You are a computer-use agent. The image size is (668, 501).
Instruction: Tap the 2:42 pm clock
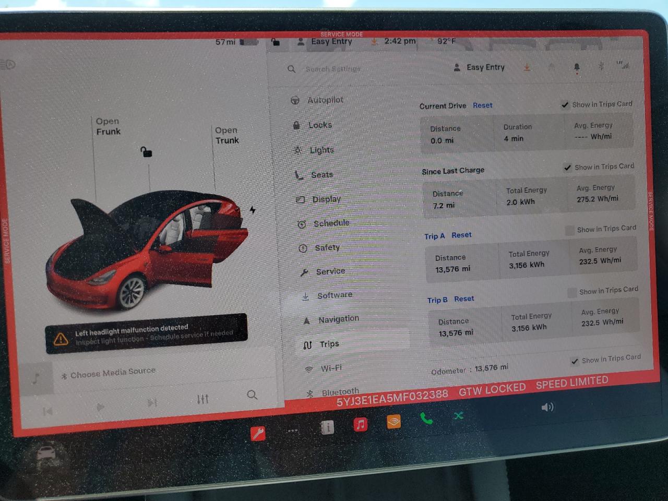400,41
